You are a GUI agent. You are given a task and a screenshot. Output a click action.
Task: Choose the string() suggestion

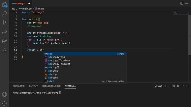[85, 67]
